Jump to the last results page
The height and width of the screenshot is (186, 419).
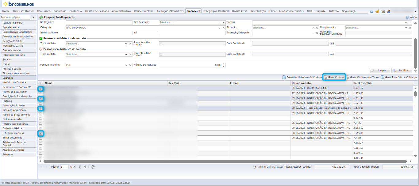85,167
